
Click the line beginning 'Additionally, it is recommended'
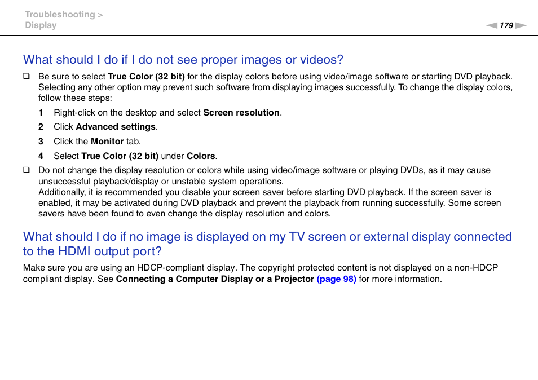coord(264,192)
